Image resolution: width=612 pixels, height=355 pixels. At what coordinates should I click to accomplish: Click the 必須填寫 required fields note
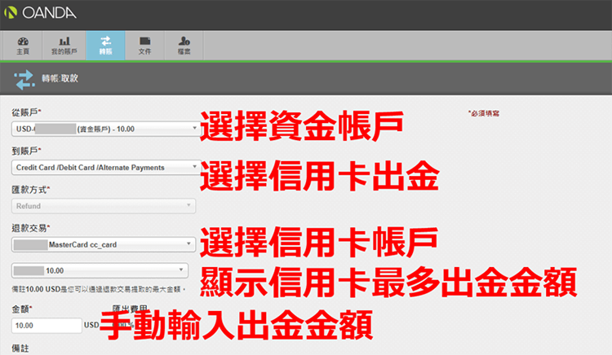tap(484, 113)
